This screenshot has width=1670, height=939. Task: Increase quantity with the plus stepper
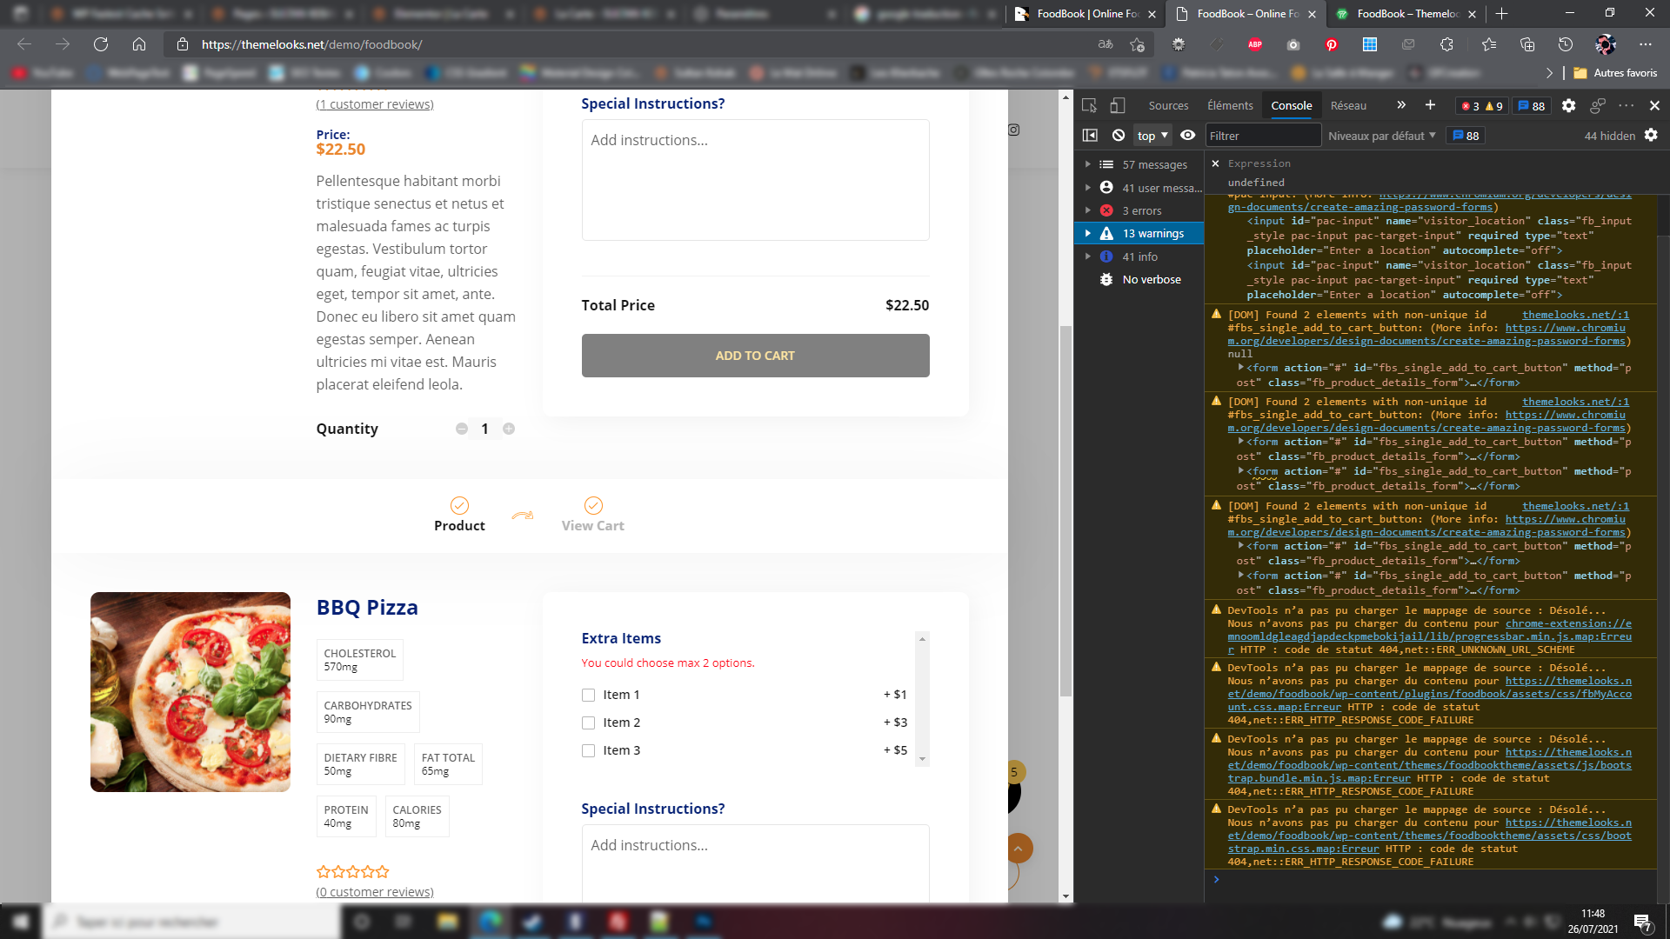coord(509,429)
